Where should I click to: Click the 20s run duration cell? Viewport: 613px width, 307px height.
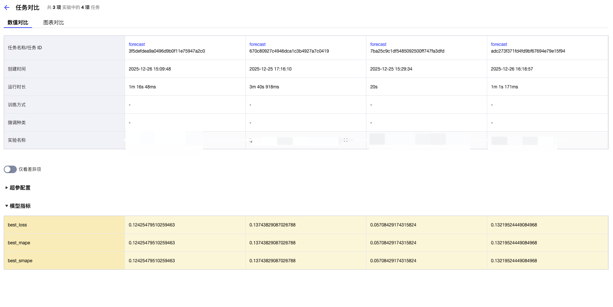374,87
